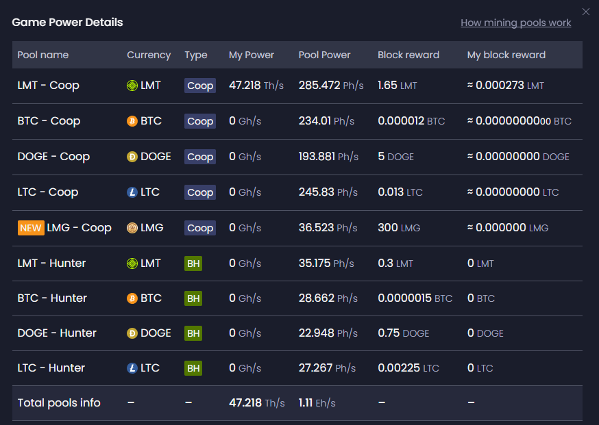Click the 193.881 Ph/s pool power value
This screenshot has height=425, width=599.
pyautogui.click(x=328, y=157)
